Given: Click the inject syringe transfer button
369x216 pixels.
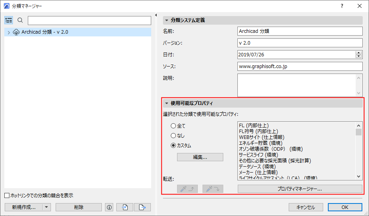Looking at the screenshot, I should pos(213,189).
